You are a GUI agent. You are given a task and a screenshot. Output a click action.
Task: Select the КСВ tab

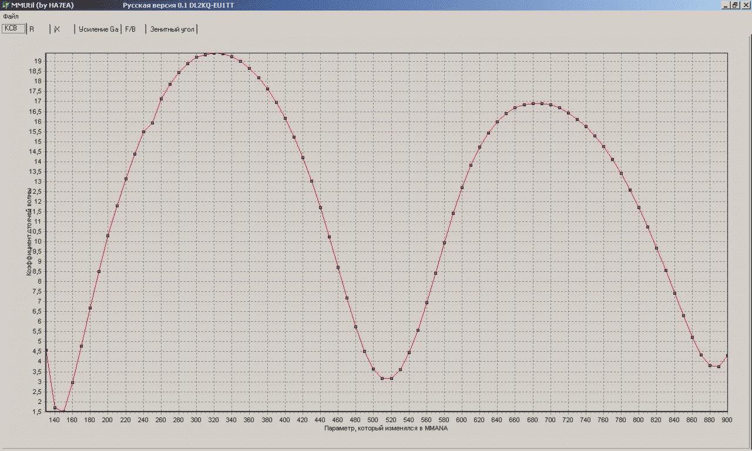(14, 29)
